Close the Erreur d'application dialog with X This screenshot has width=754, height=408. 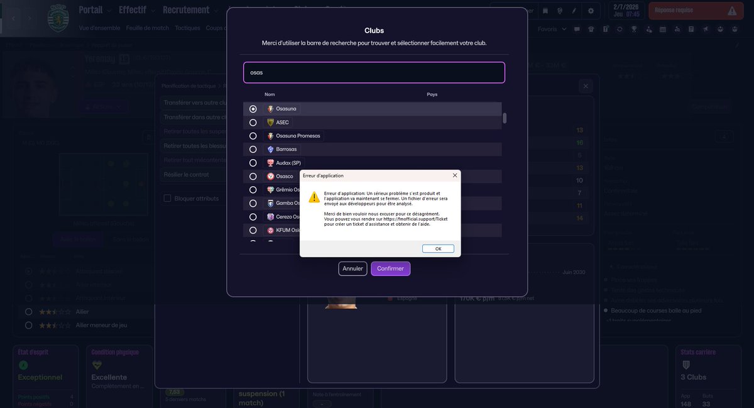455,175
